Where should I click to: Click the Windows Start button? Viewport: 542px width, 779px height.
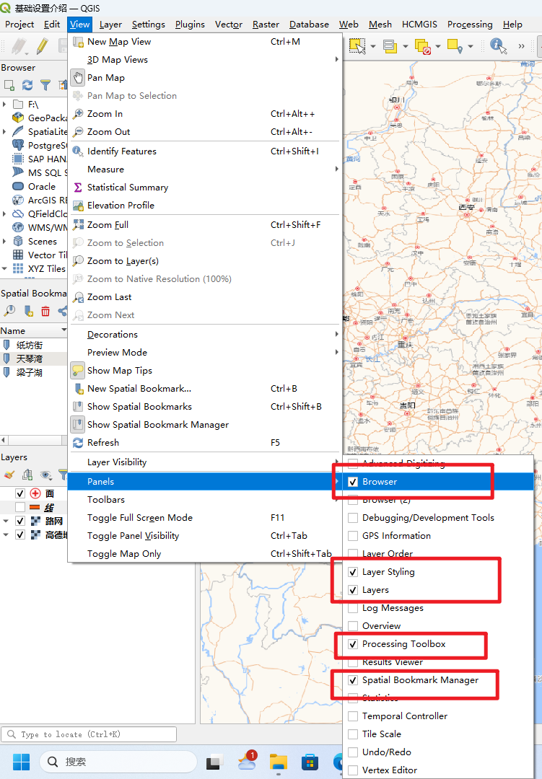pos(22,762)
